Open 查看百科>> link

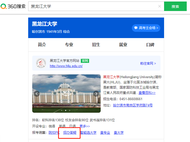pos(147,93)
